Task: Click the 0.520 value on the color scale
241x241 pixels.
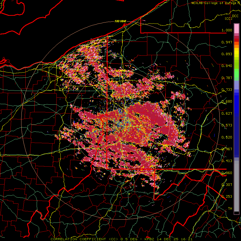Action: point(227,137)
